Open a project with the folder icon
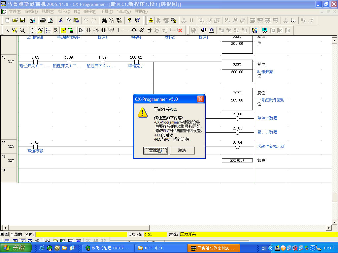338x253 pixels. [x=15, y=20]
